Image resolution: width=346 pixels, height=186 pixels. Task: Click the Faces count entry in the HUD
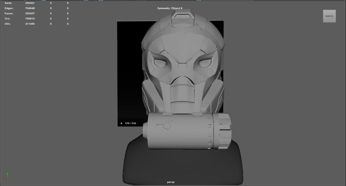tap(29, 13)
